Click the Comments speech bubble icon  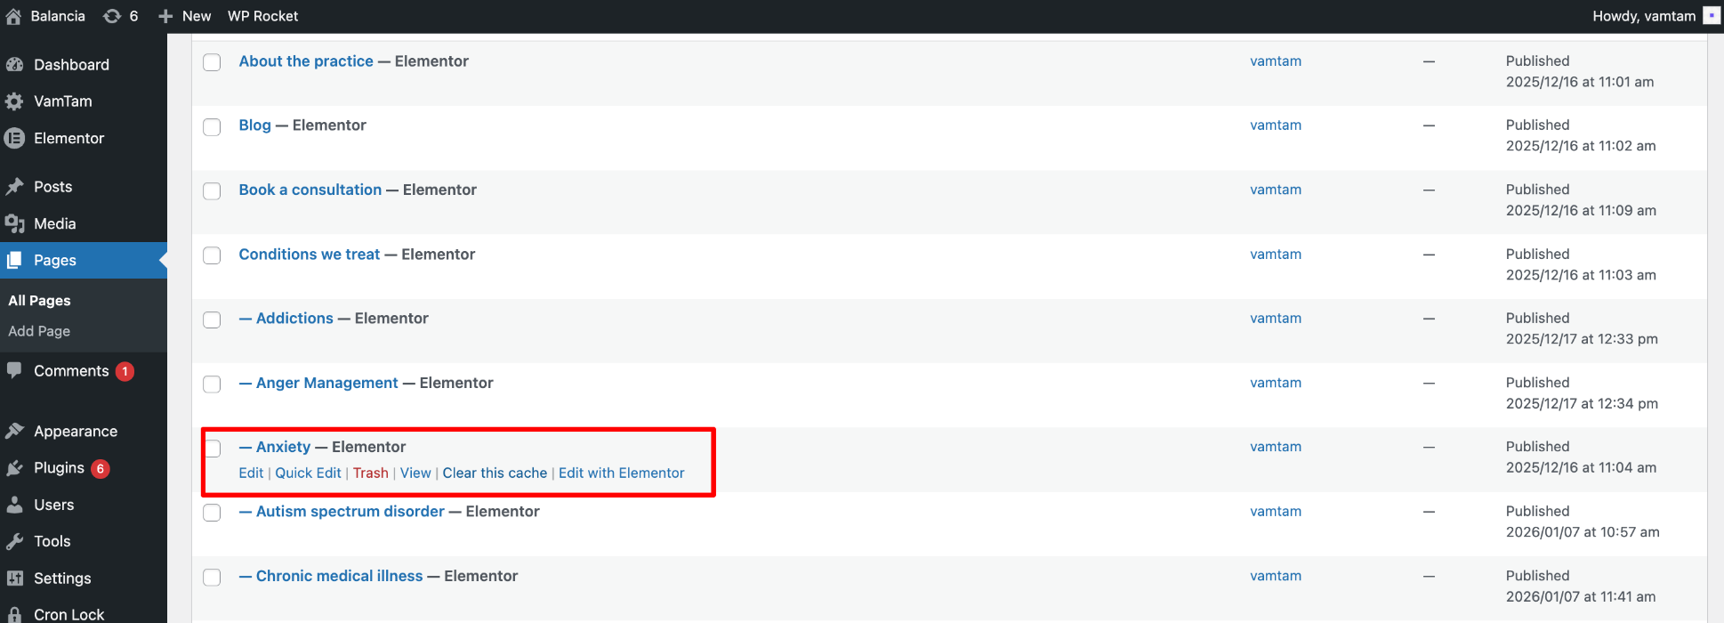pos(14,370)
